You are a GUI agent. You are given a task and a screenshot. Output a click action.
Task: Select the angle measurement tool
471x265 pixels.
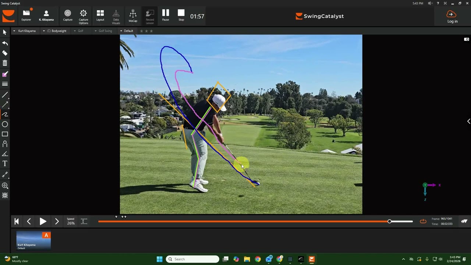pyautogui.click(x=5, y=154)
